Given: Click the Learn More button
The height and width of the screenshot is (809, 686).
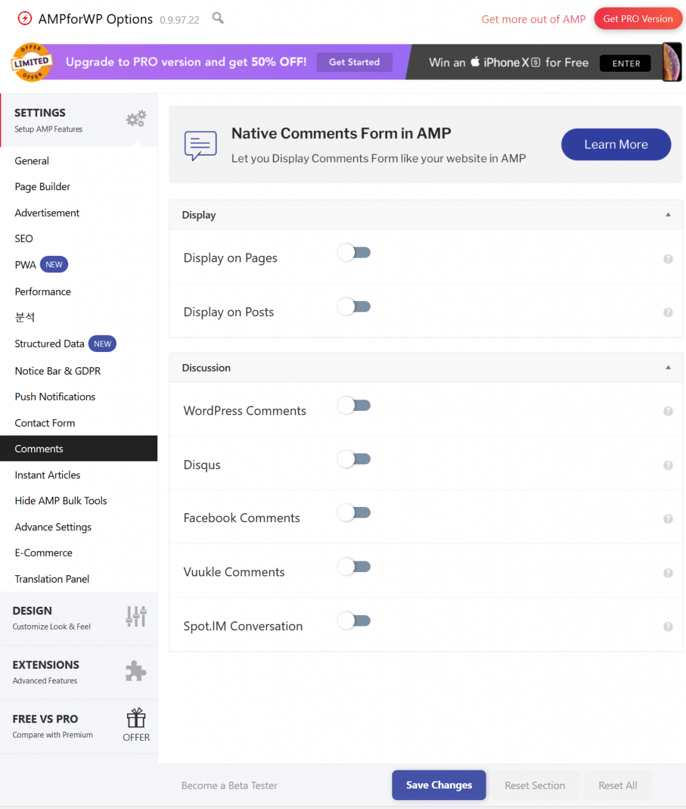Looking at the screenshot, I should click(x=616, y=145).
